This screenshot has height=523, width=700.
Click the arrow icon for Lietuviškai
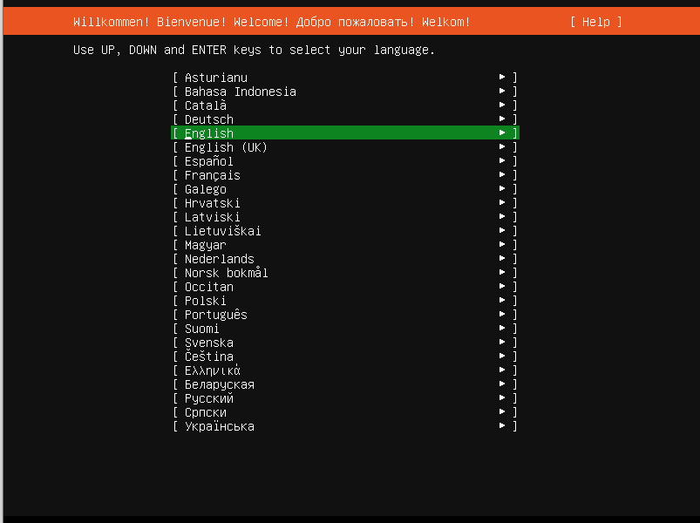[502, 231]
